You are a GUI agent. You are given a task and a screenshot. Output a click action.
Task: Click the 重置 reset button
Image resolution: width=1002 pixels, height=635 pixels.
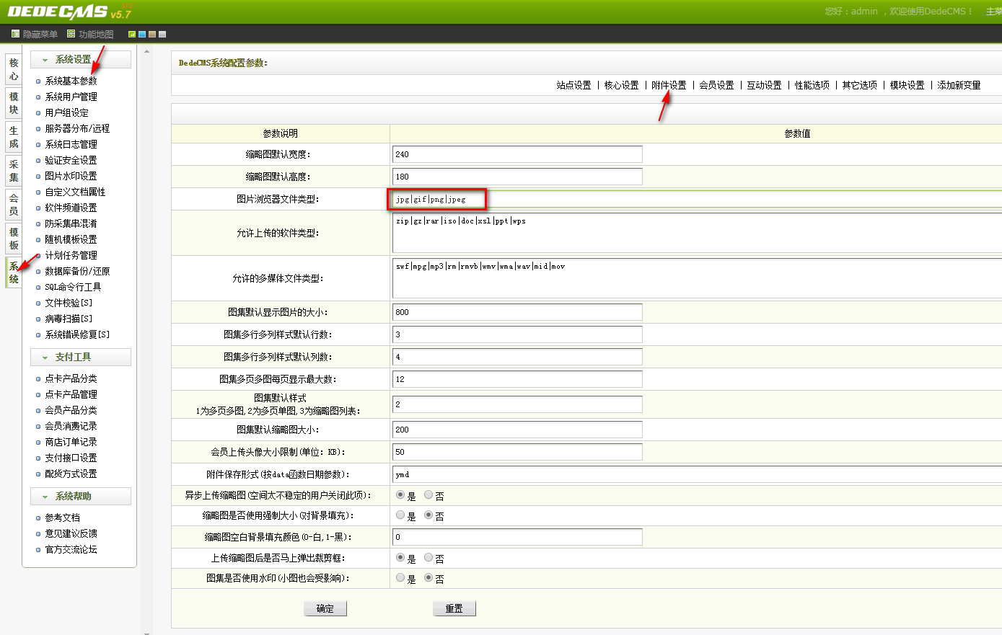[x=454, y=608]
